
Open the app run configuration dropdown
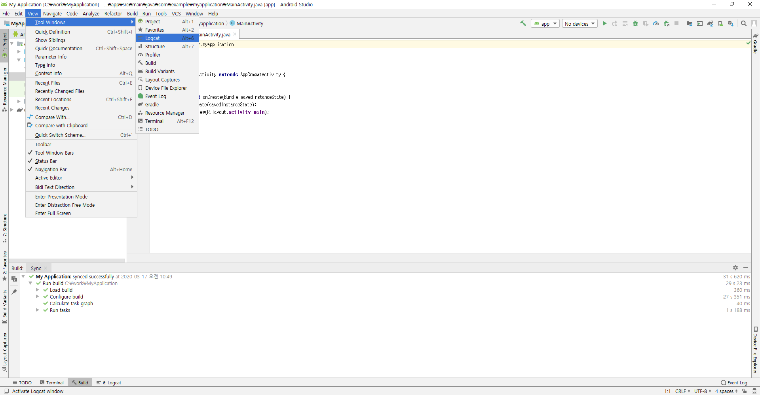545,24
